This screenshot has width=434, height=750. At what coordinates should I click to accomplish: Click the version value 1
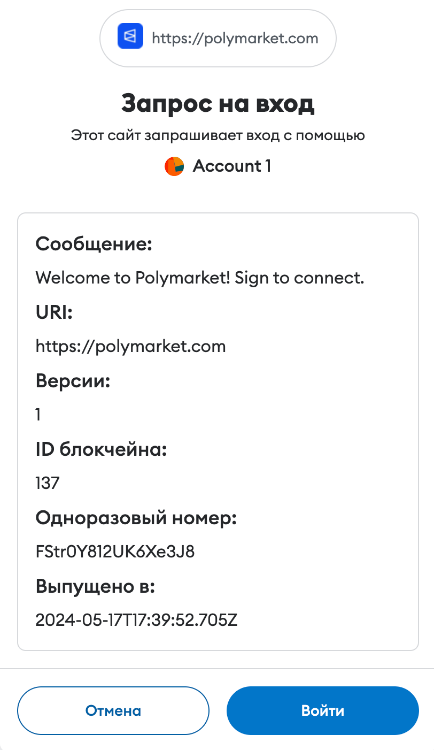tap(38, 415)
